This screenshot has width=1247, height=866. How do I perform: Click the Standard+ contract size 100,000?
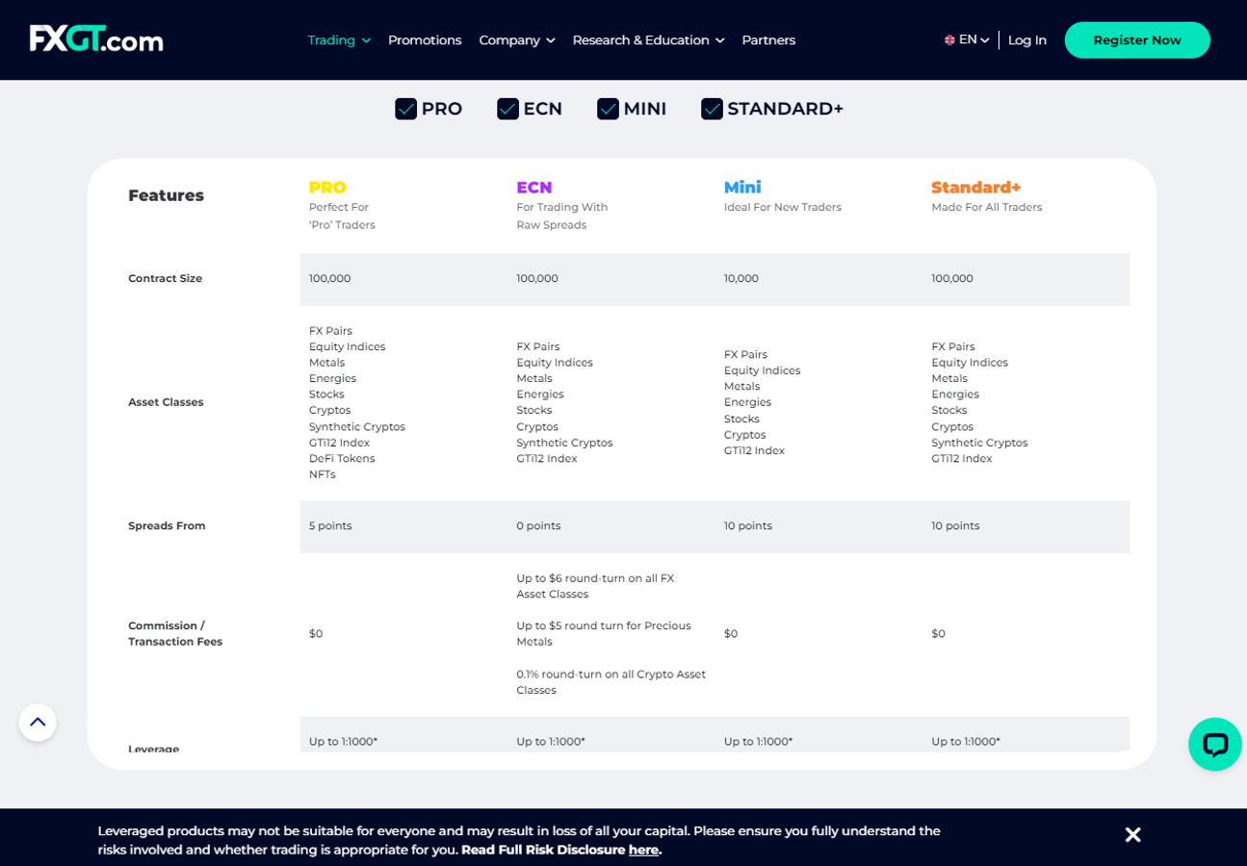952,278
